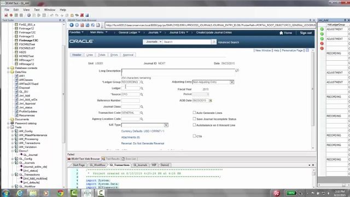Check the CTA checkbox

click(x=194, y=136)
